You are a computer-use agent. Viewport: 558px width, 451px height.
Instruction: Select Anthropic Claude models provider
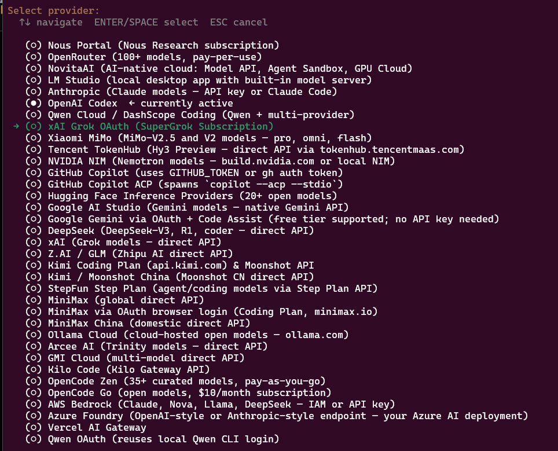[181, 91]
